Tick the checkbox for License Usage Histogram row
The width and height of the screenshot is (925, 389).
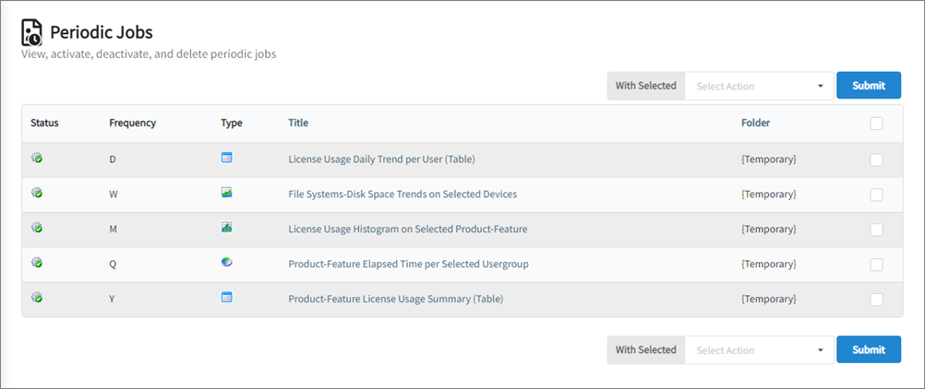tap(876, 230)
